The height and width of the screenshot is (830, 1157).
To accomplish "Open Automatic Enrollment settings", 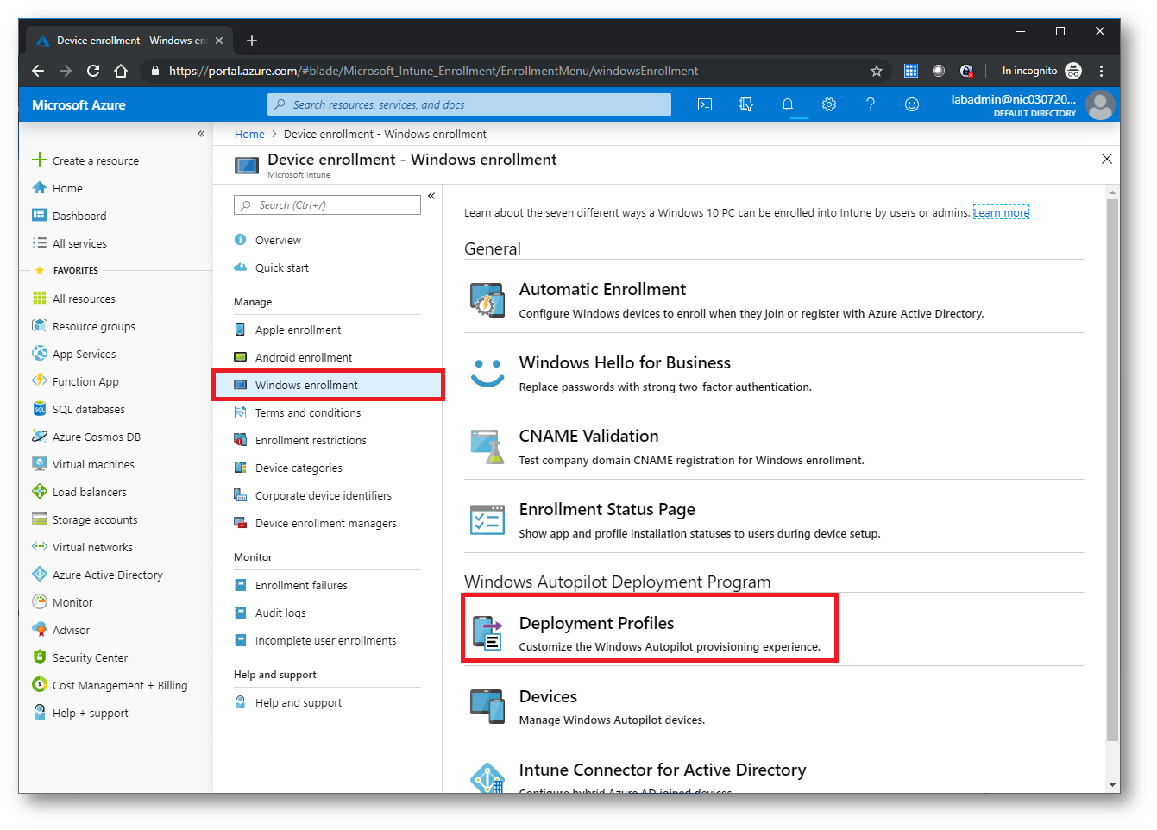I will (x=774, y=299).
